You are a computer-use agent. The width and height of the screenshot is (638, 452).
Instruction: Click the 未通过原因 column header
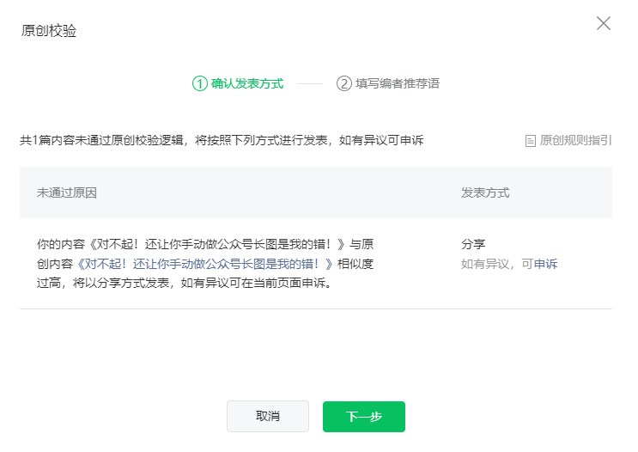point(67,192)
